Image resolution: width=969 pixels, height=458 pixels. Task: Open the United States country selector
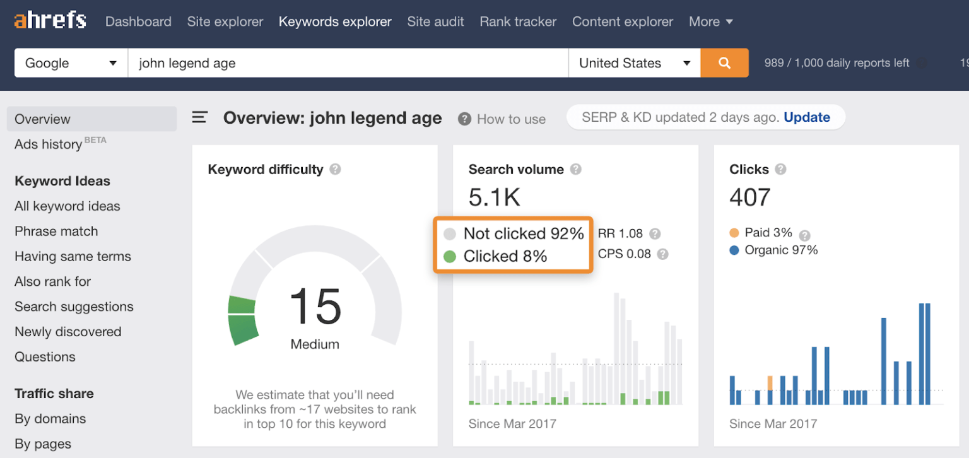[x=634, y=62]
